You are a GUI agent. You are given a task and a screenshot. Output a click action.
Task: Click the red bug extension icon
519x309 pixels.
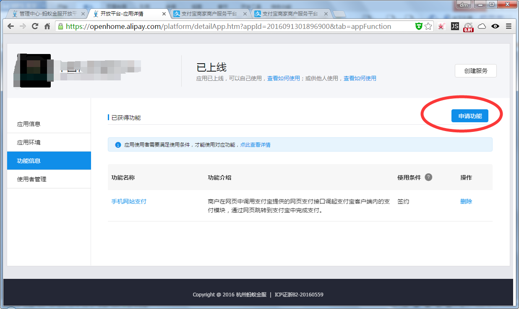pyautogui.click(x=441, y=26)
